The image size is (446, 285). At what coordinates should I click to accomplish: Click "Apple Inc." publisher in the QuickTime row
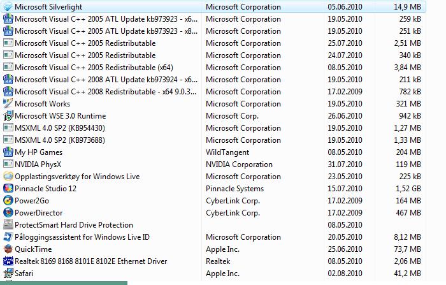(x=223, y=249)
